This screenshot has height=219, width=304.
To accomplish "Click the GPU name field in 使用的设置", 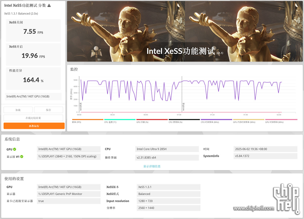I will click(x=69, y=187).
